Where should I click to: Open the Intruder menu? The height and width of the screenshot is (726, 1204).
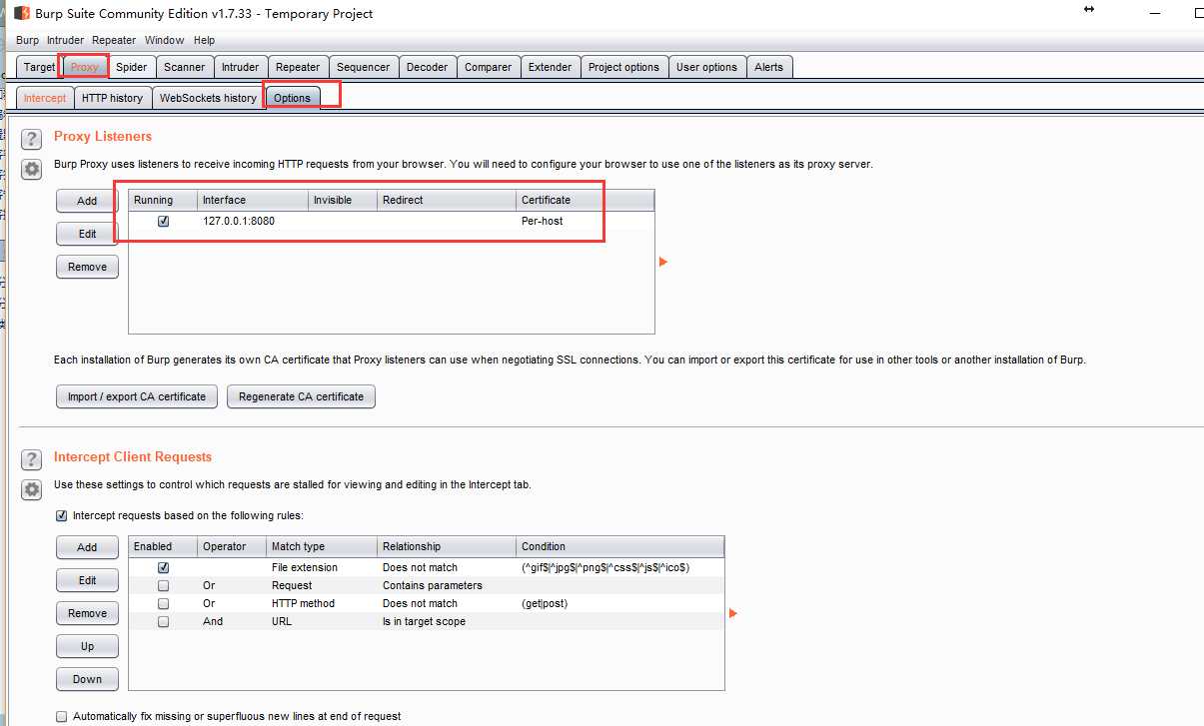click(x=65, y=40)
